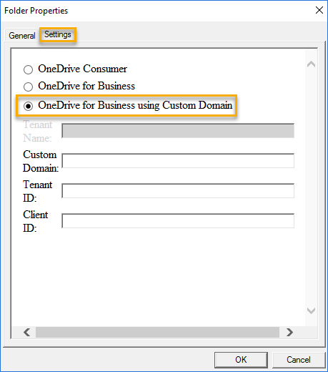Click the vertical scrollbar up arrow

click(311, 64)
